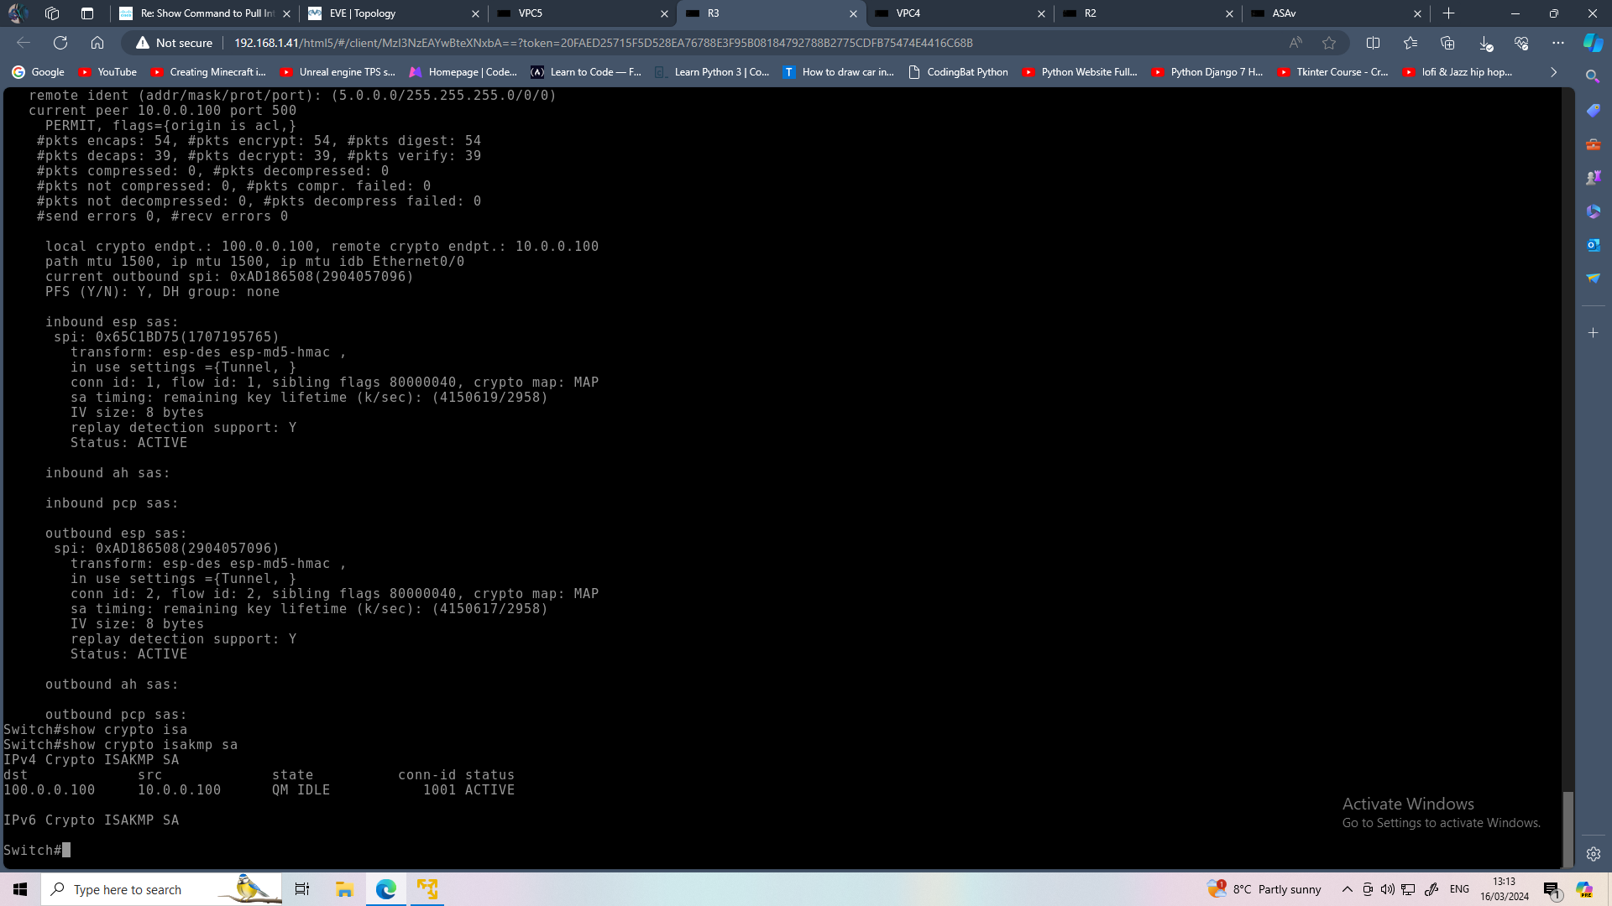Open the EVE | Topology tab
This screenshot has height=906, width=1612.
tap(395, 13)
